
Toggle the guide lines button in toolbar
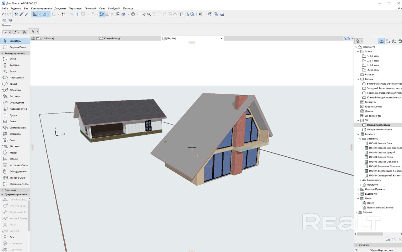[35, 14]
